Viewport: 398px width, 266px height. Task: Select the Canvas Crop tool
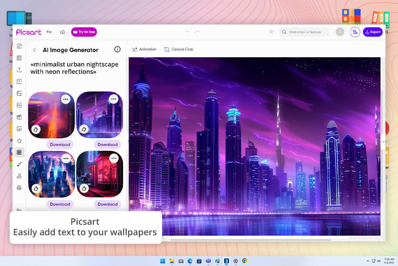[179, 49]
